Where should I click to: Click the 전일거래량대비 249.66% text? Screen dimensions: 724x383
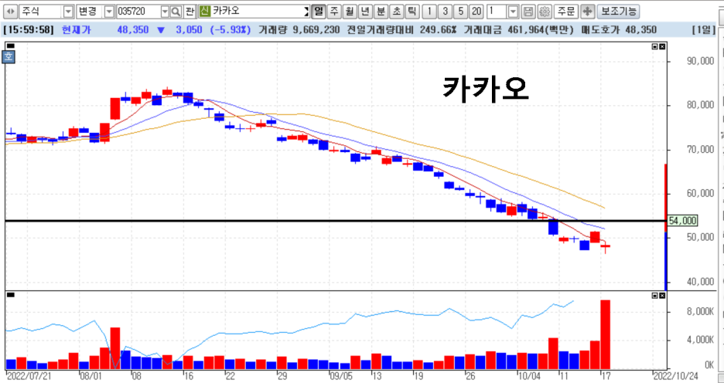401,30
